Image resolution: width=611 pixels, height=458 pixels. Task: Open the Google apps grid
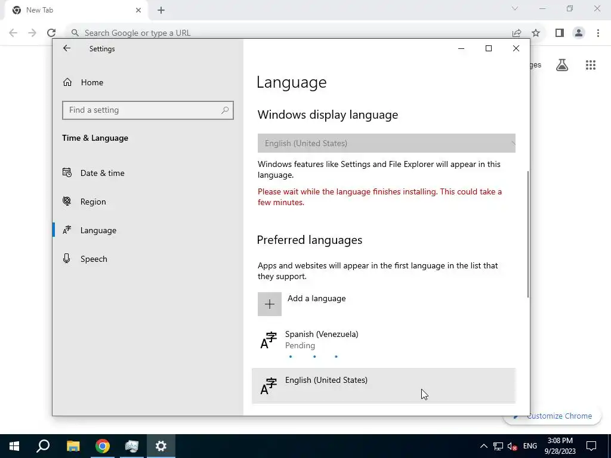pos(591,65)
